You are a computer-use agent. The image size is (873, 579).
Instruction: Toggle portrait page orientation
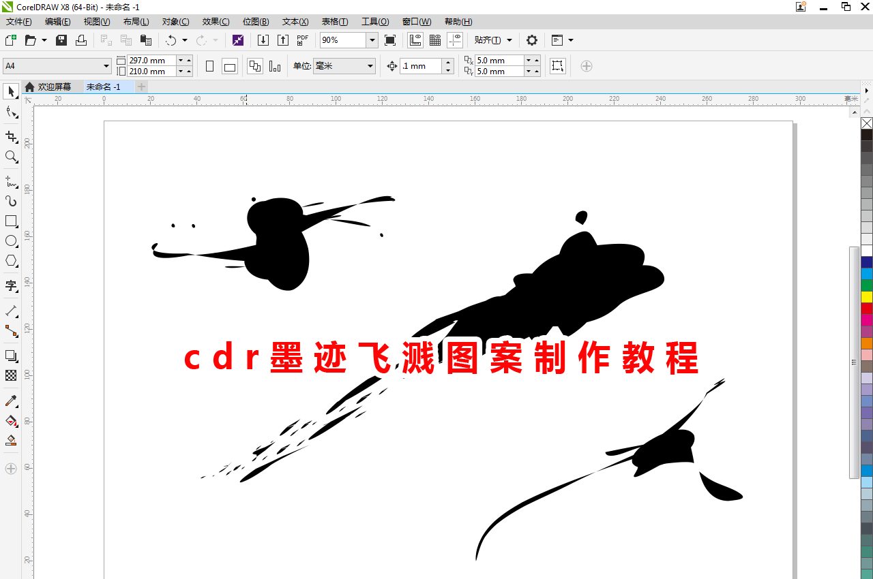[209, 65]
